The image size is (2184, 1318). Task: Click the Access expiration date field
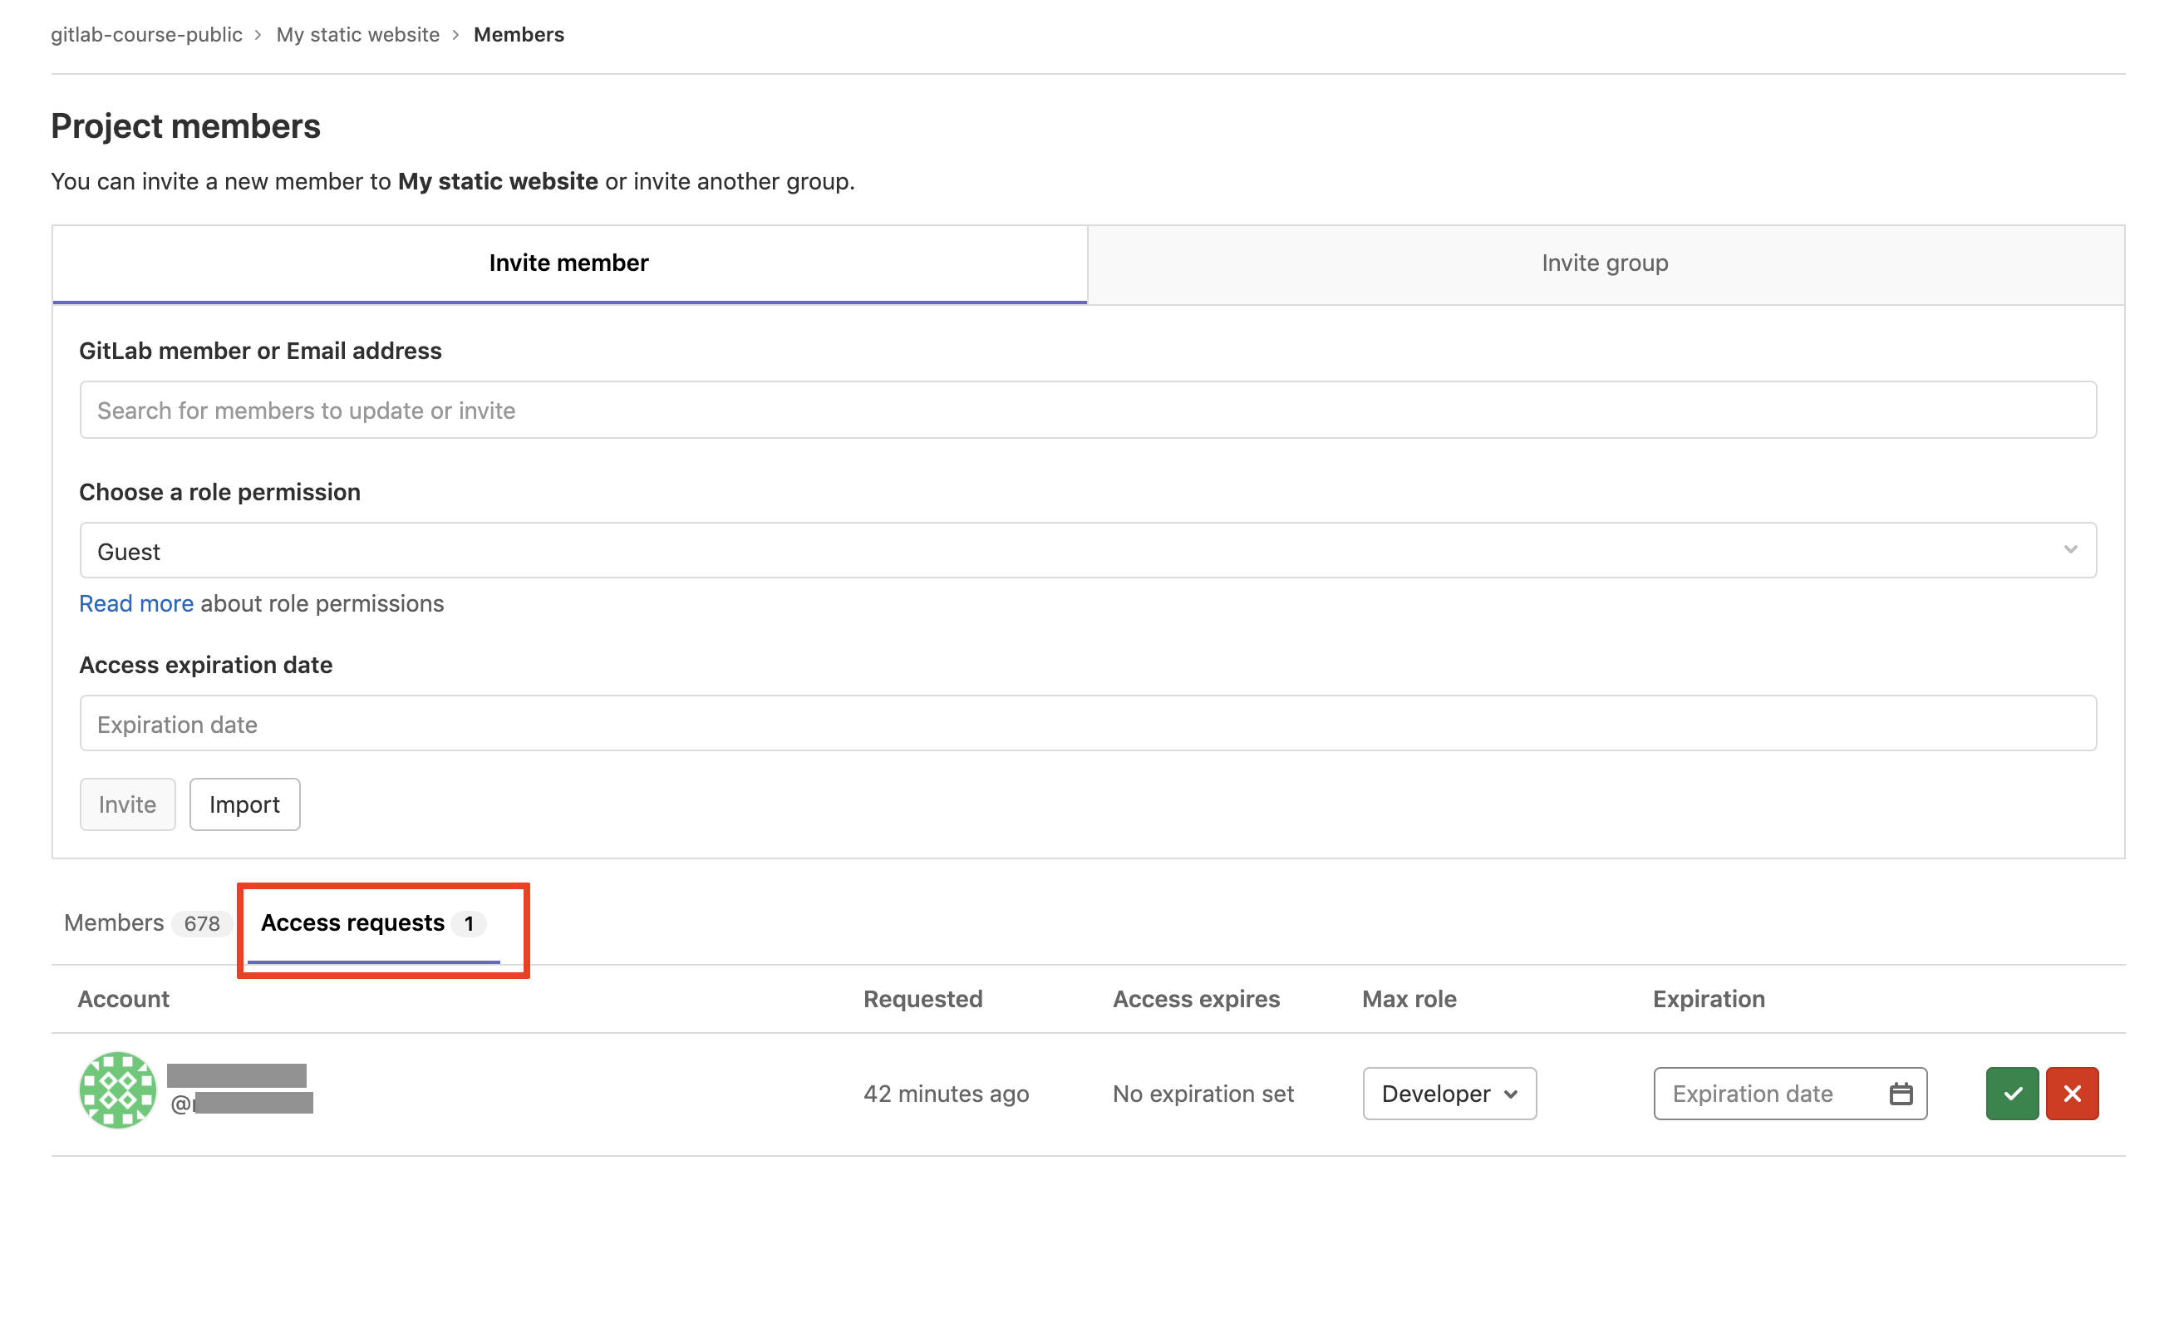coord(1088,723)
